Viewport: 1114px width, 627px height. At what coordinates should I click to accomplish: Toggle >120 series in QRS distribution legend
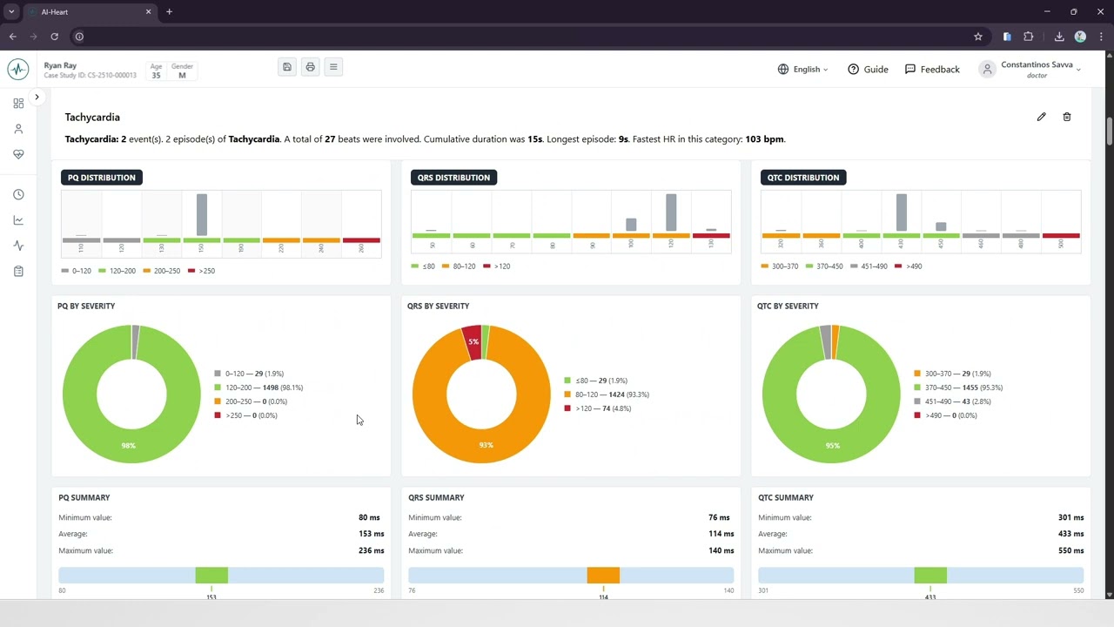pyautogui.click(x=497, y=266)
